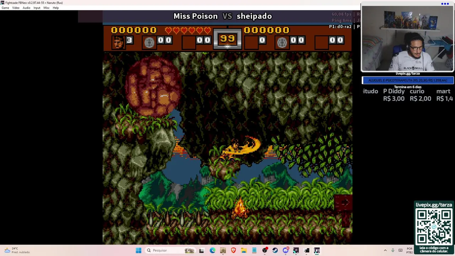Launch Microsoft Edge from the taskbar
The image size is (455, 256).
212,250
